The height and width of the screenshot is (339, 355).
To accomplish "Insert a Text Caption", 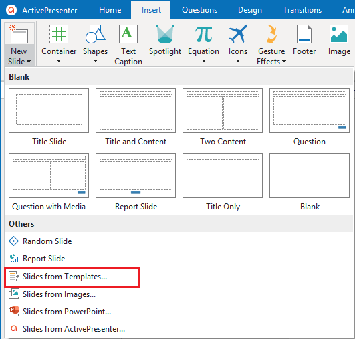I will pos(128,45).
